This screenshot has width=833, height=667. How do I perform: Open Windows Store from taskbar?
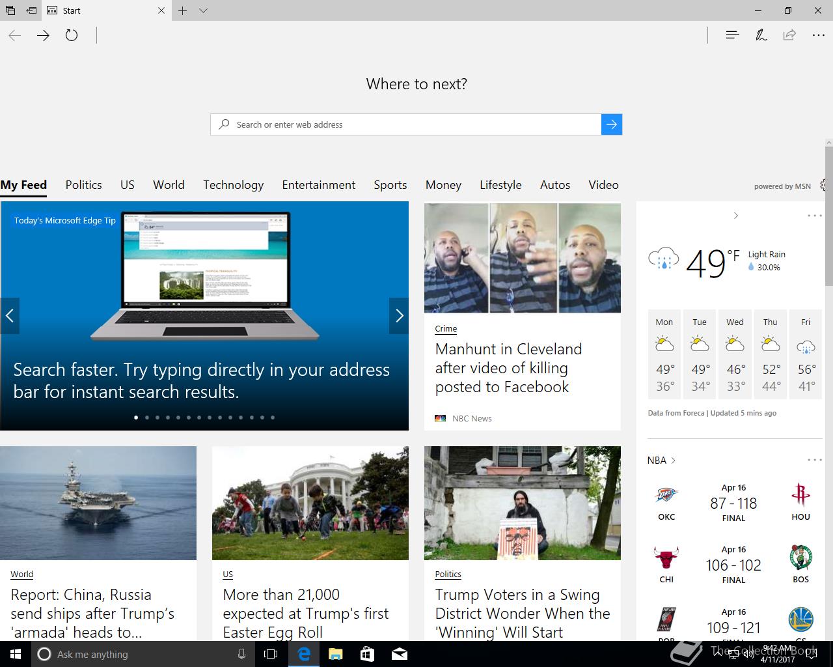click(367, 654)
